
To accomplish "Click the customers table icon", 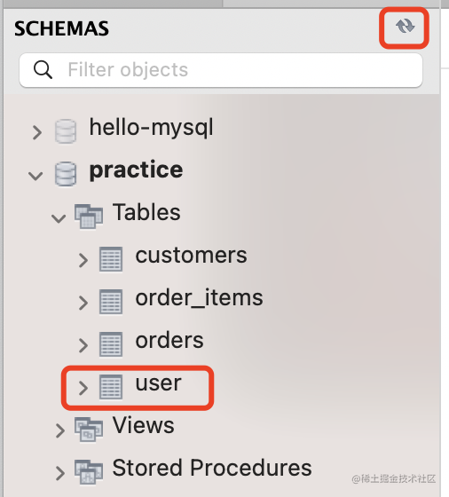I will tap(111, 259).
